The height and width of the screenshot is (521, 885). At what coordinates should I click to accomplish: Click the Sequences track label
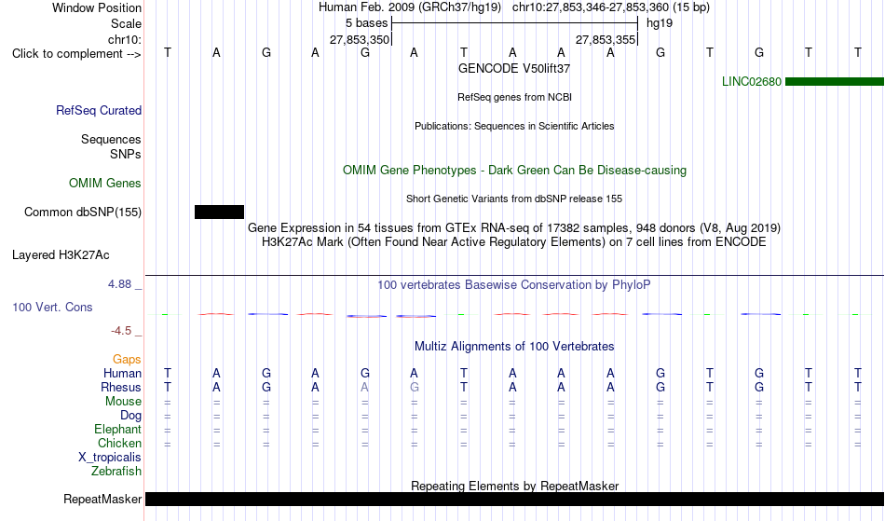pyautogui.click(x=111, y=140)
